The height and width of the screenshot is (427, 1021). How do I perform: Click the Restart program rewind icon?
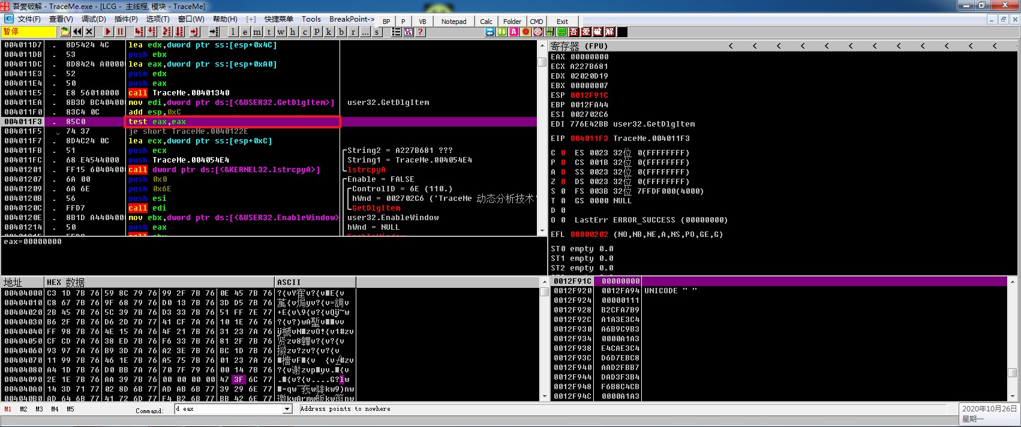pyautogui.click(x=77, y=32)
